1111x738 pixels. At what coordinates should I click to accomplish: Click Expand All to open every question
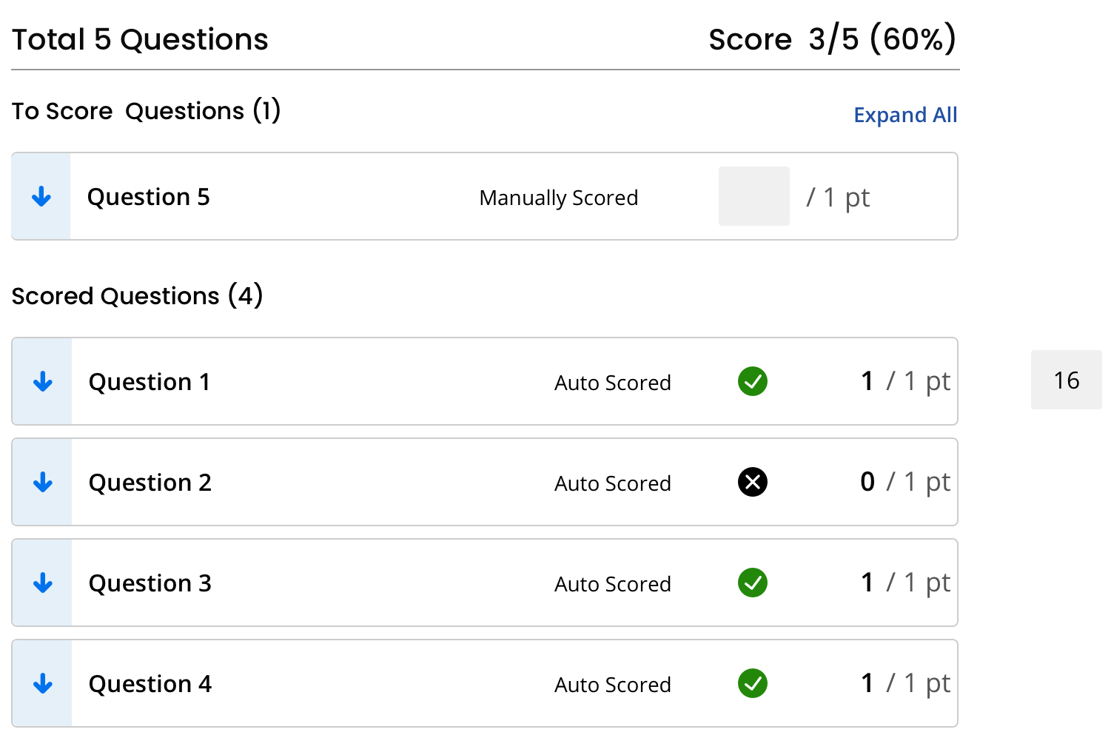905,115
